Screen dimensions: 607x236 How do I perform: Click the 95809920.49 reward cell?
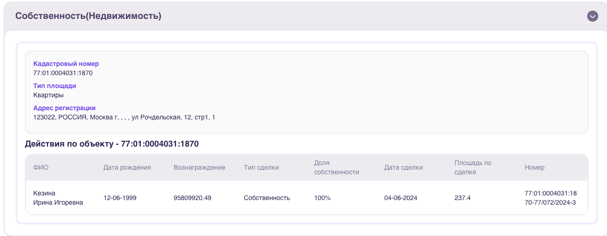coord(193,198)
